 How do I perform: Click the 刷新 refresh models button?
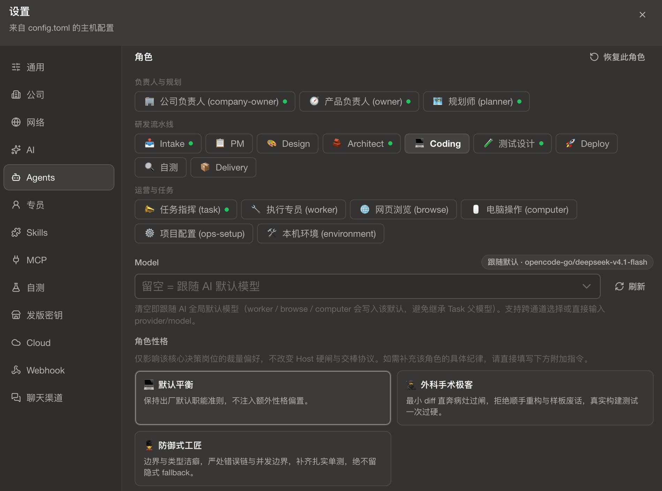(630, 287)
